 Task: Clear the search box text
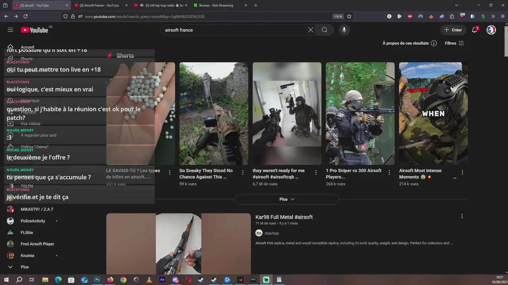[x=311, y=30]
